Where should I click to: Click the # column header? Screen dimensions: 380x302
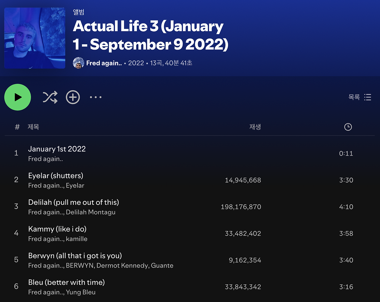point(17,127)
